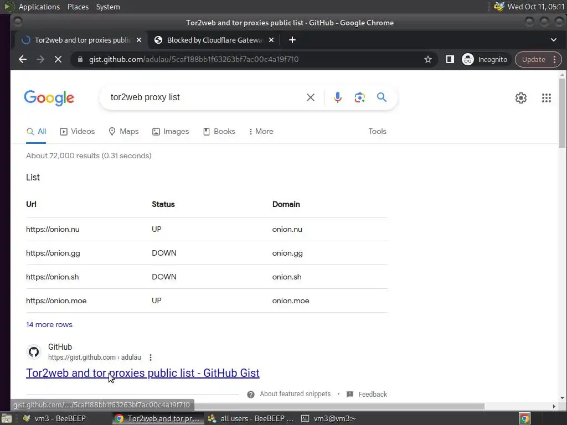Viewport: 567px width, 425px height.
Task: Click https://onion.gg table cell
Action: coord(53,253)
